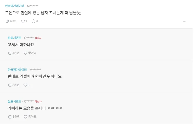The image size is (194, 126).
Task: Click the 좋아요 label on the 34분 reply
Action: tap(32, 117)
